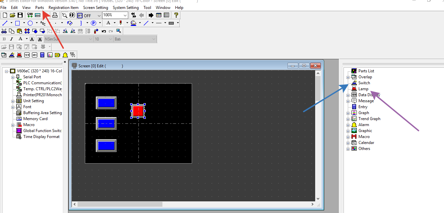
Task: Expand the Serial Port tree node
Action: click(13, 77)
